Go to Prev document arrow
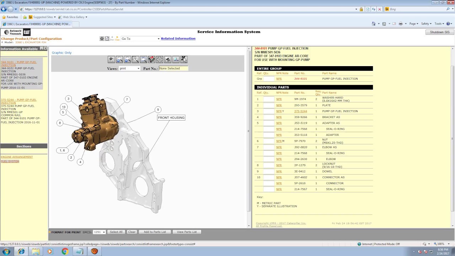This screenshot has width=455, height=256. (x=112, y=38)
